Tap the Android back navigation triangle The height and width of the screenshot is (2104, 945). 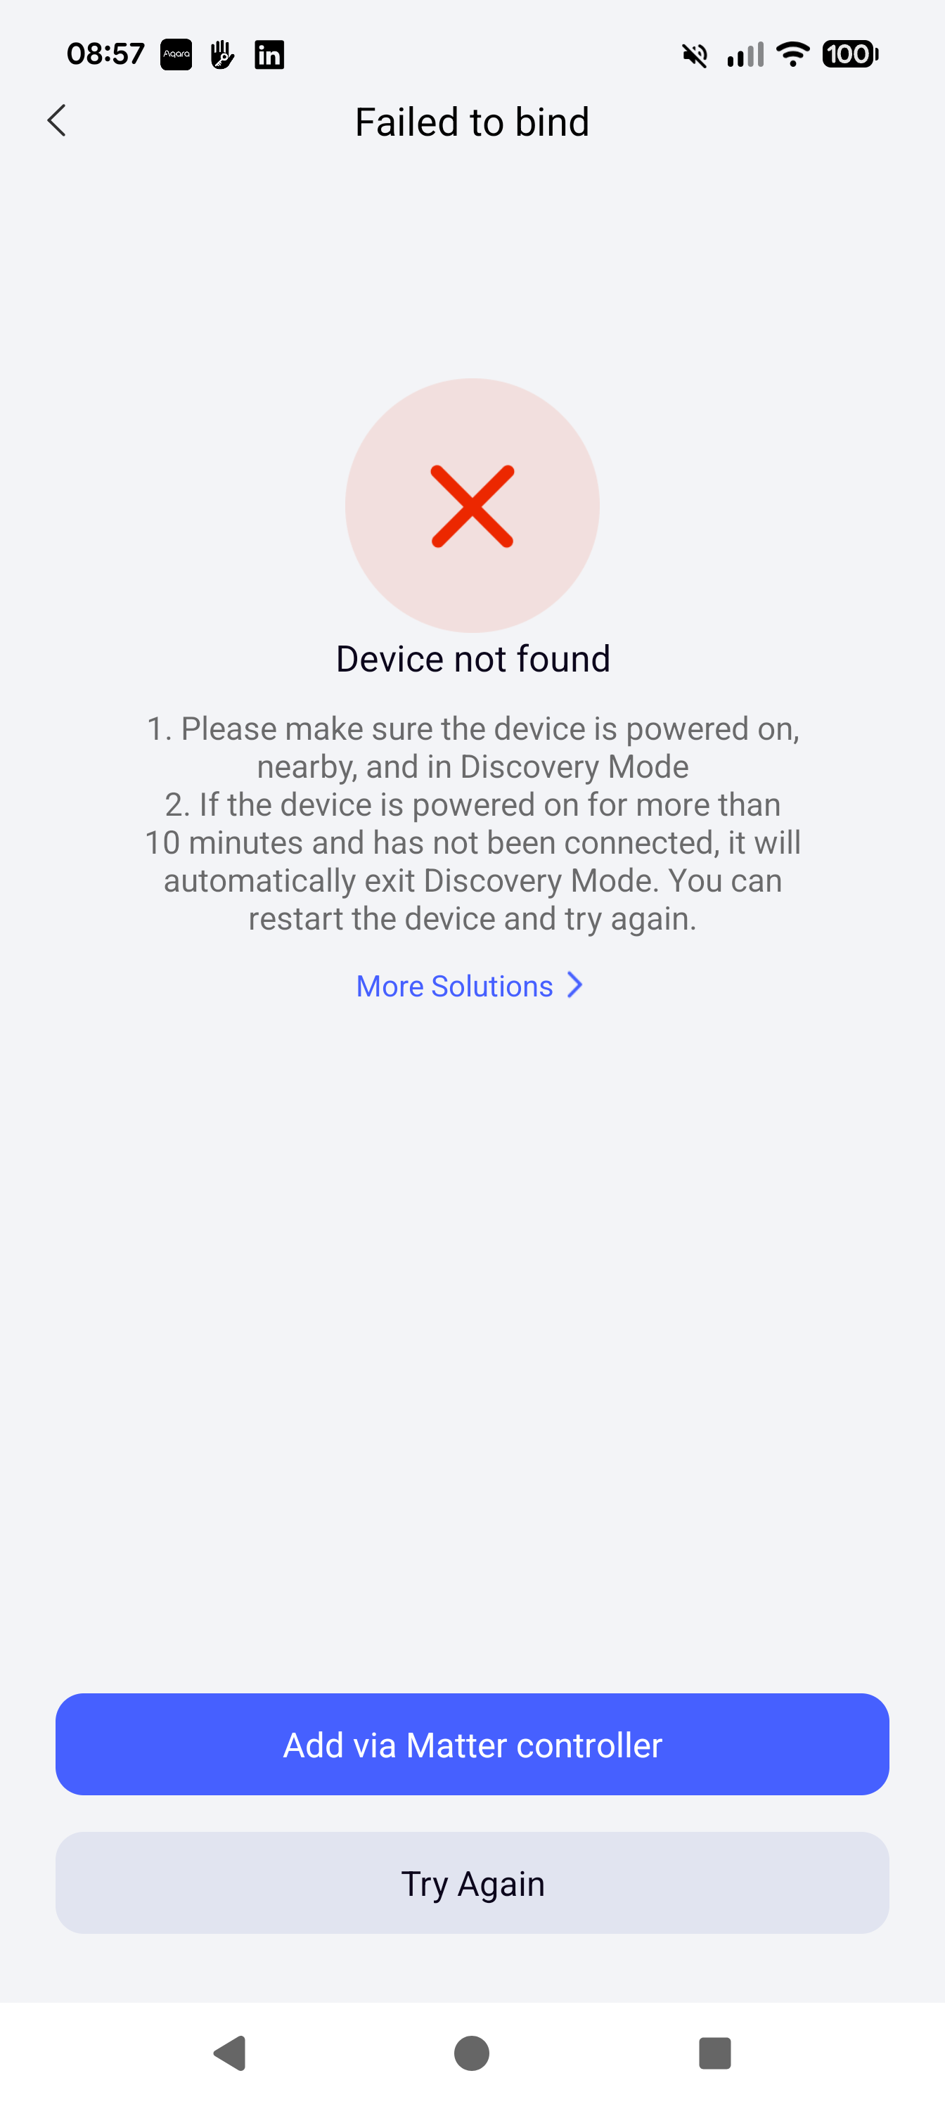pyautogui.click(x=231, y=2053)
